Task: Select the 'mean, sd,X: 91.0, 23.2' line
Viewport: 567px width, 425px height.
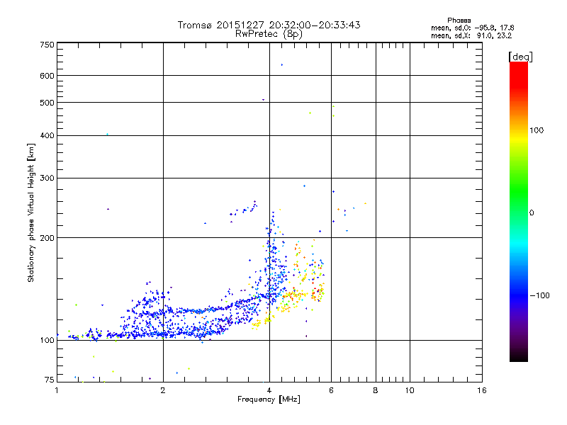Action: tap(471, 35)
